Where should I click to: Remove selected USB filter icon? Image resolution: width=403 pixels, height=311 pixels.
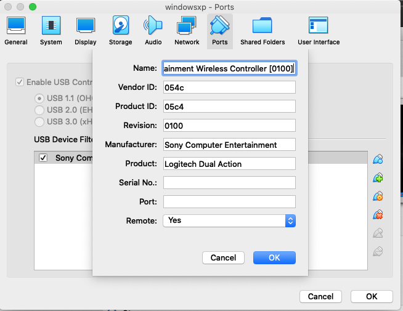(x=378, y=215)
